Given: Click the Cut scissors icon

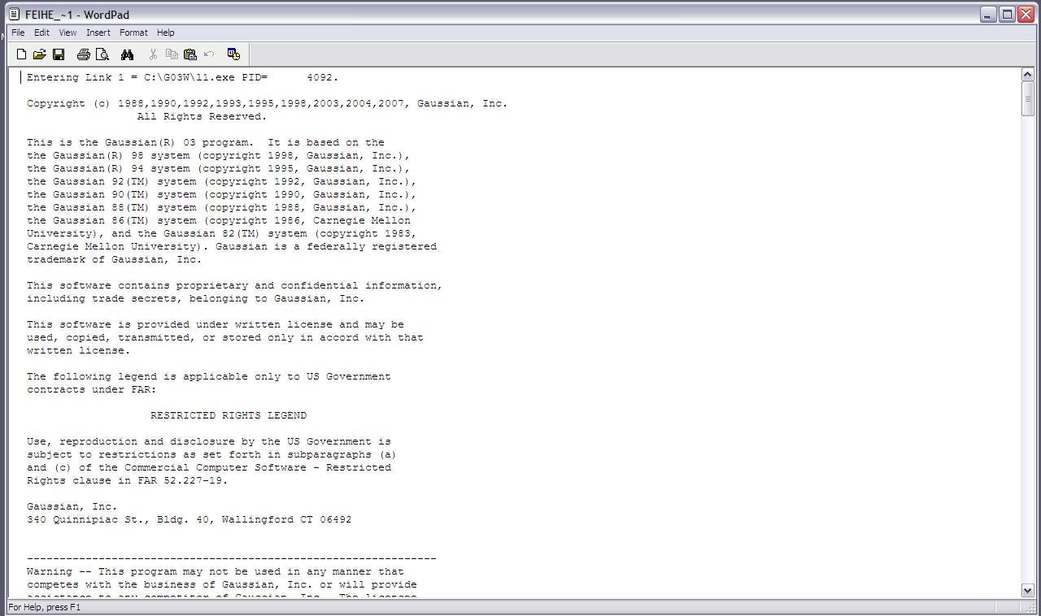Looking at the screenshot, I should (x=153, y=54).
